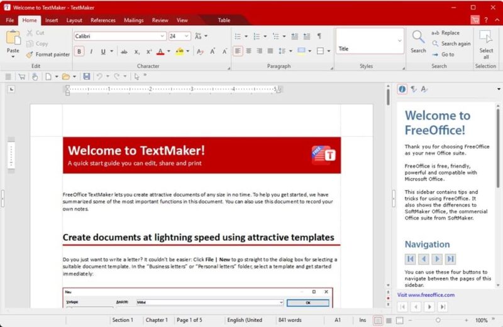
Task: Click the large Search magnifier
Action: 418,38
